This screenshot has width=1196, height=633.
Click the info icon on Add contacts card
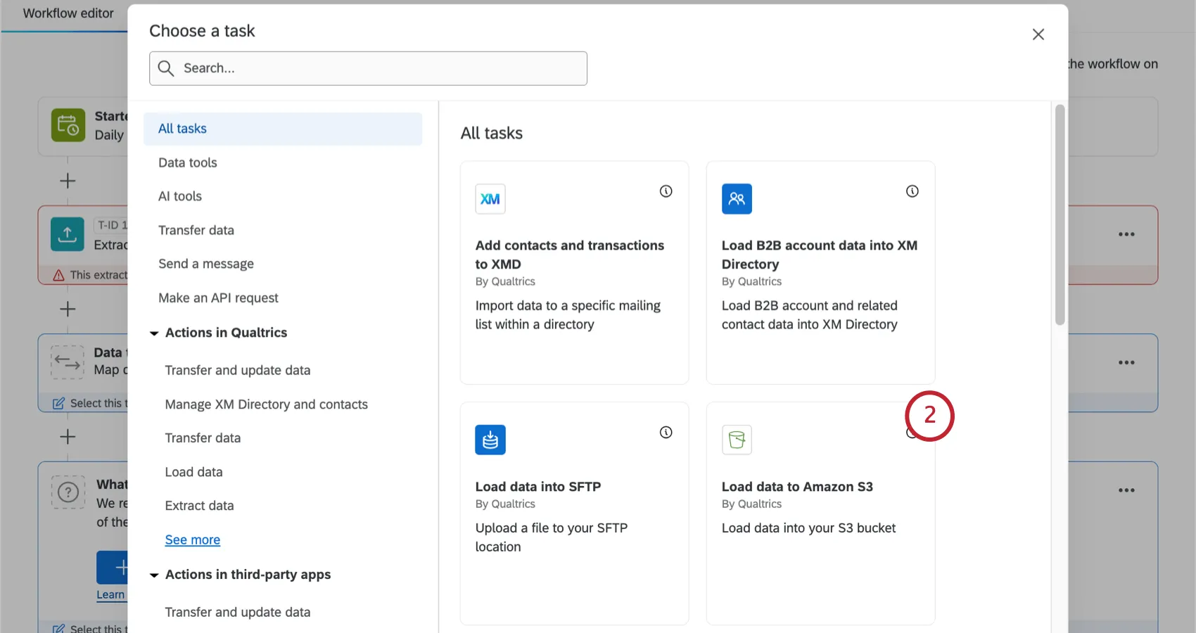coord(666,191)
